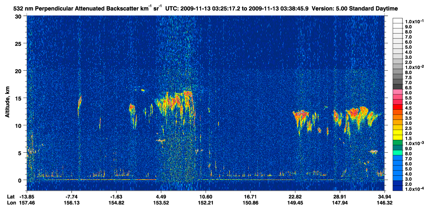The height and width of the screenshot is (219, 427).
Task: Select longitude value '150.86'
Action: click(250, 203)
